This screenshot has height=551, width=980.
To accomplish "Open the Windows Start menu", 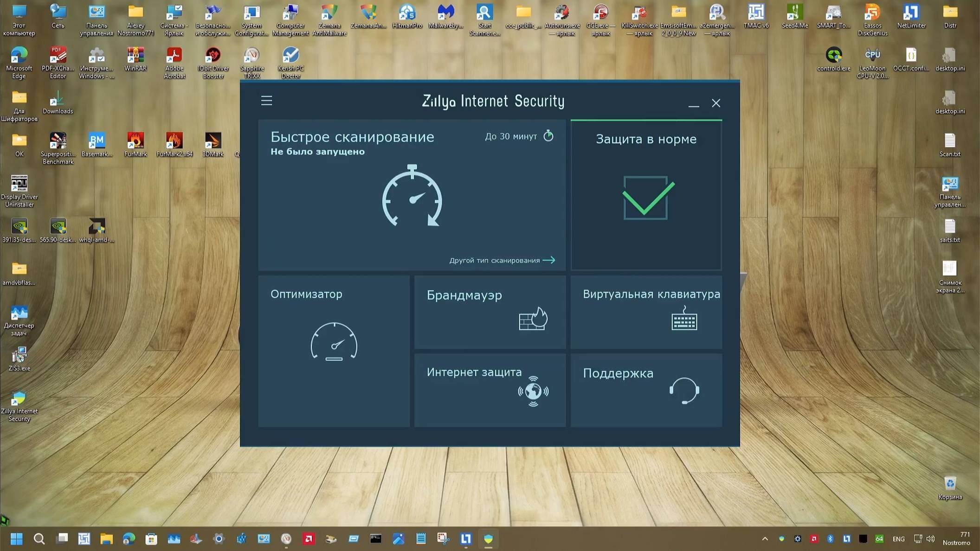I will tap(17, 538).
